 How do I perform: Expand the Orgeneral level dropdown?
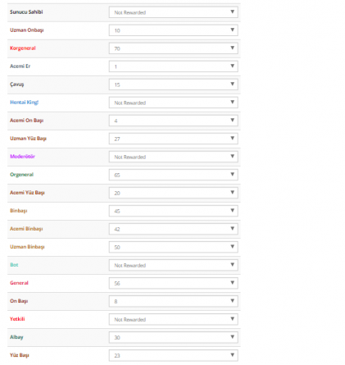173,175
